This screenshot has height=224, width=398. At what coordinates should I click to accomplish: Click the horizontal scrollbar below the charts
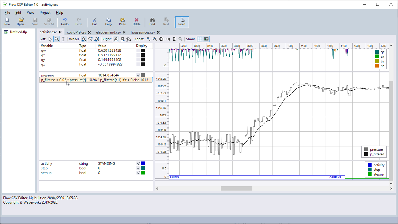click(236, 188)
